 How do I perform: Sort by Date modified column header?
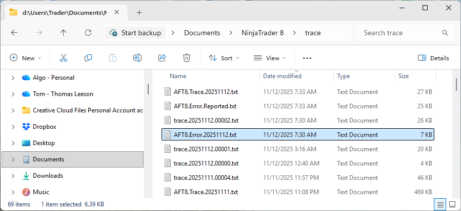[x=282, y=76]
